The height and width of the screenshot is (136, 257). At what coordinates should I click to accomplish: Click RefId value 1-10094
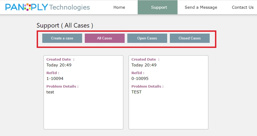55,79
